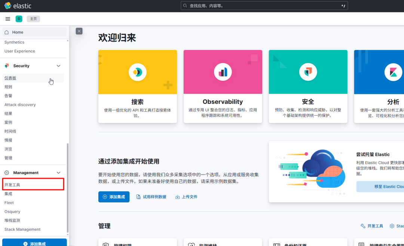Open 管理 under Security
Viewport: 404px width, 246px height.
click(8, 158)
